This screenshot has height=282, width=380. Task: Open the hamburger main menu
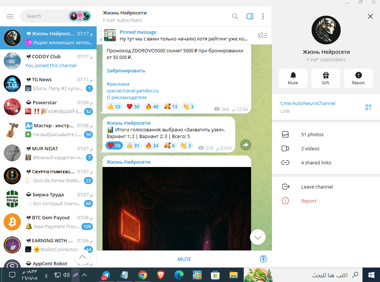click(x=10, y=16)
